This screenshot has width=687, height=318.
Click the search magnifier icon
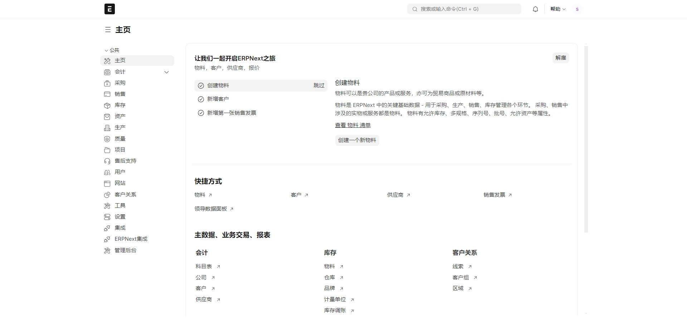tap(415, 9)
